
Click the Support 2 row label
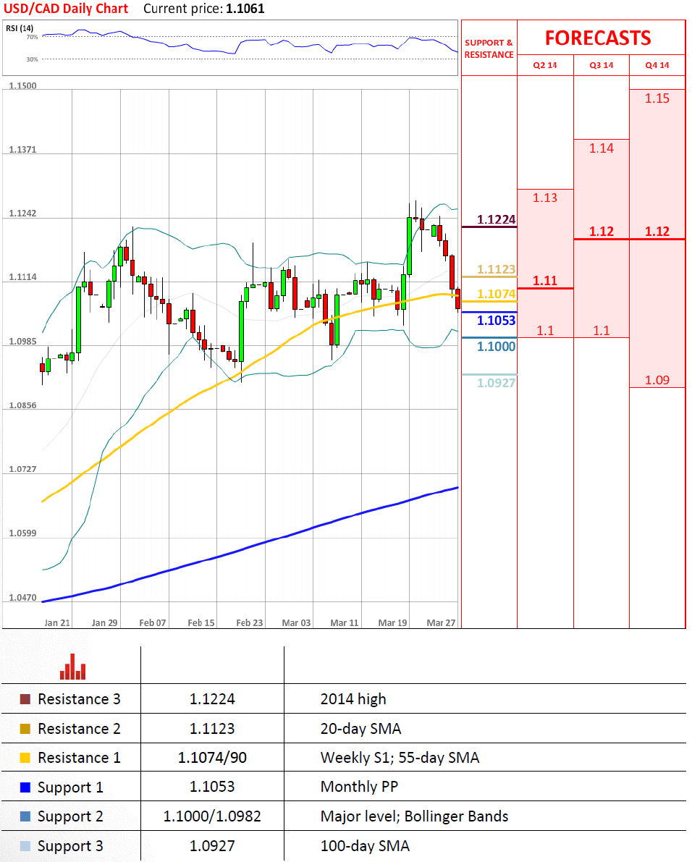click(x=70, y=816)
